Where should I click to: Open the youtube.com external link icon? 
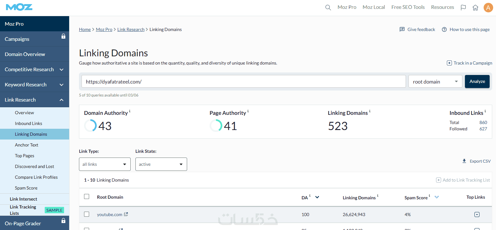tap(126, 214)
